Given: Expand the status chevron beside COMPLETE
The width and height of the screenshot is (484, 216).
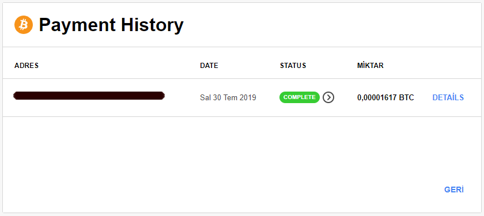Looking at the screenshot, I should pyautogui.click(x=328, y=97).
